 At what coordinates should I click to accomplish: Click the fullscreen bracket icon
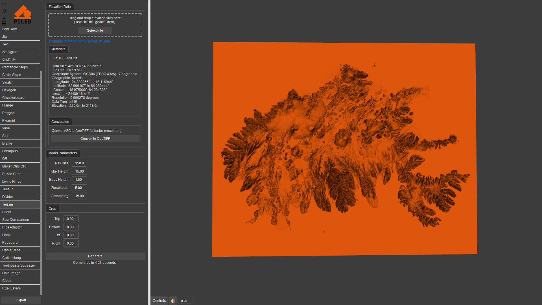tap(4, 5)
